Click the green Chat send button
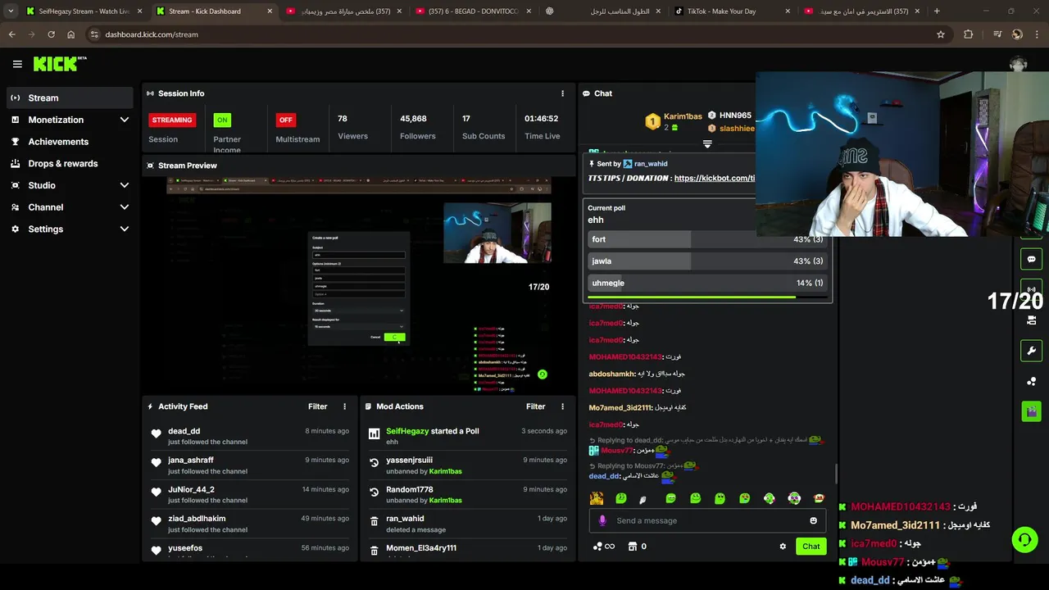 pos(811,547)
